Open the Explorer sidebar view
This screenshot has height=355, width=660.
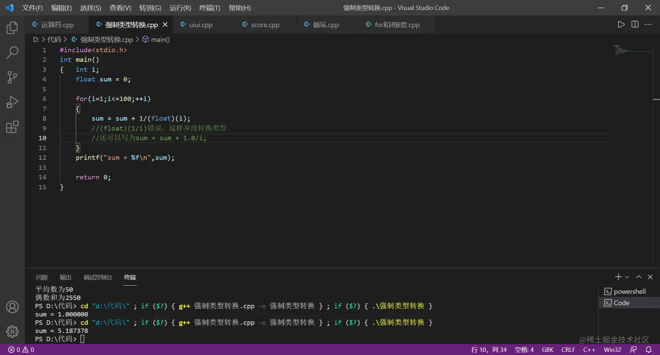12,27
